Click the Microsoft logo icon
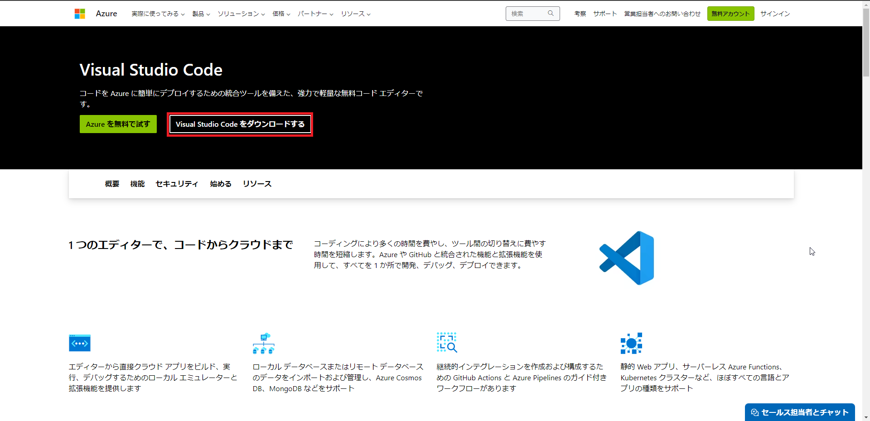 coord(80,14)
